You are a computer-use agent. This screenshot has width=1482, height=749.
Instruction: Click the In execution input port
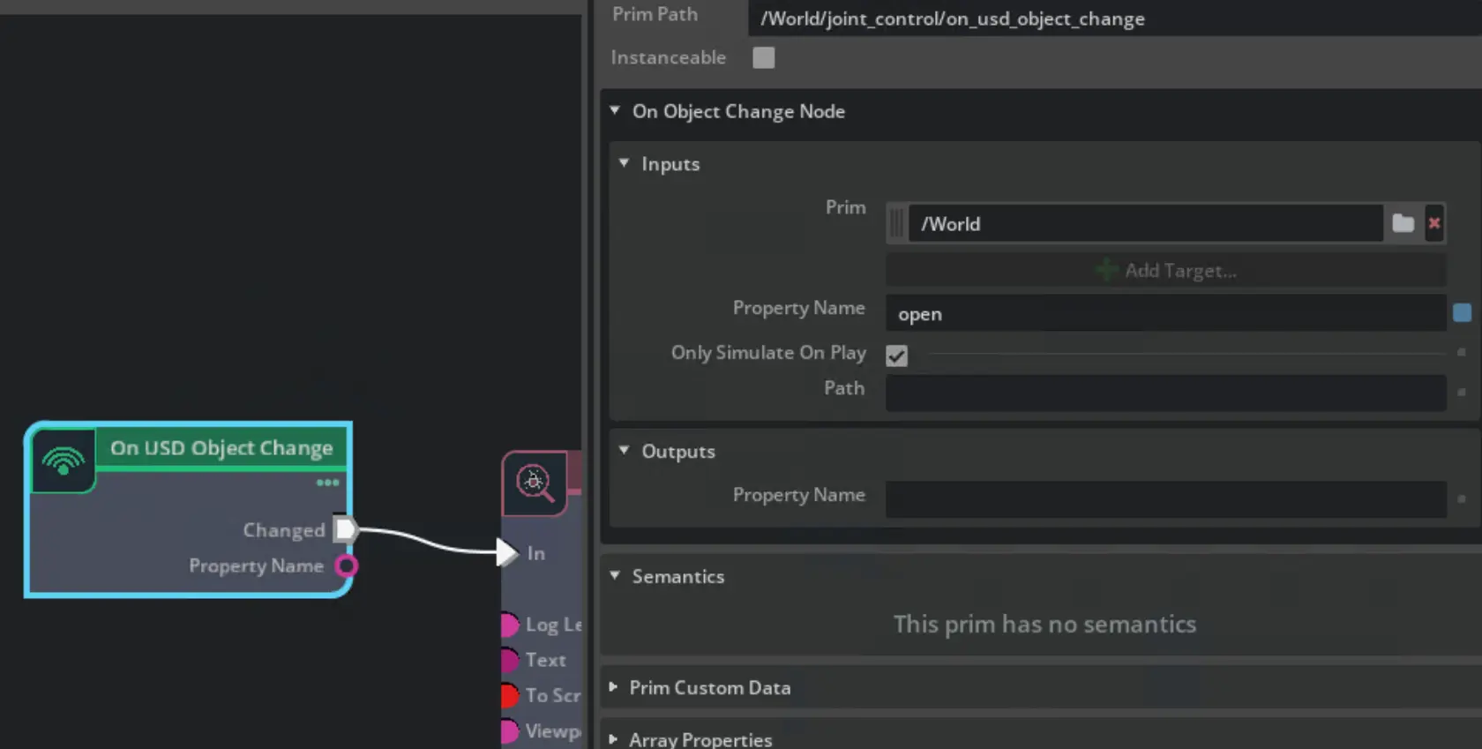506,553
